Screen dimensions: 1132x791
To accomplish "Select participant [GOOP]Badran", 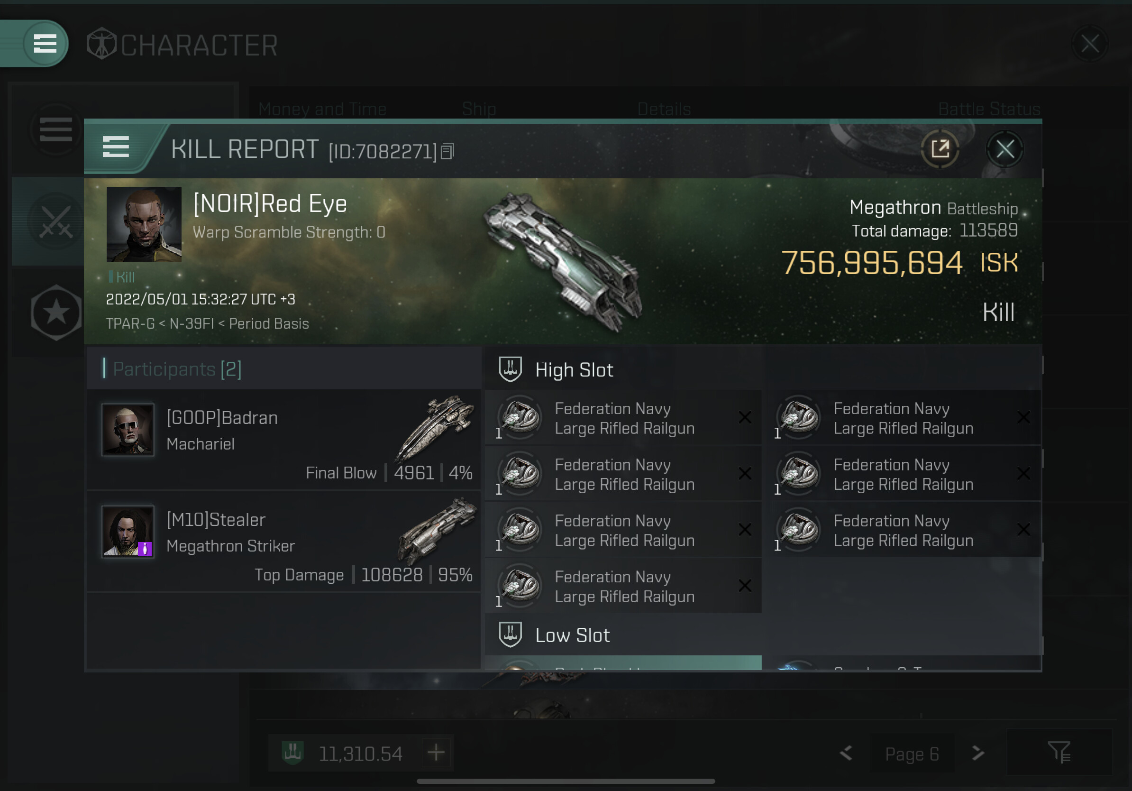I will point(284,440).
